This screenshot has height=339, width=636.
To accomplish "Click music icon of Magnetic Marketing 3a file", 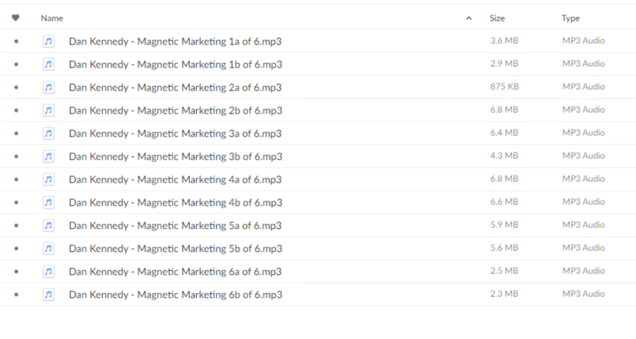I will coord(48,133).
